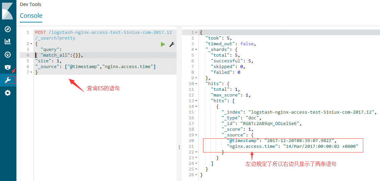Viewport: 380px width, 181px height.
Task: Select the Dev Tools wrench in sidebar
Action: coord(8,80)
